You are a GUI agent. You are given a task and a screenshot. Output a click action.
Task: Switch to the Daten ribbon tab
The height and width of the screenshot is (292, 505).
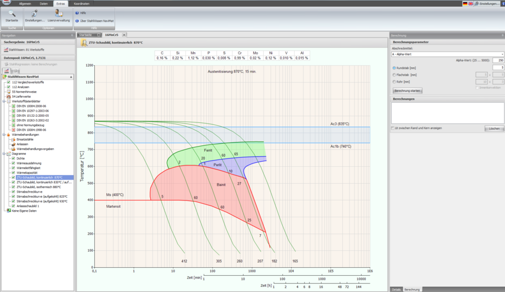click(43, 3)
